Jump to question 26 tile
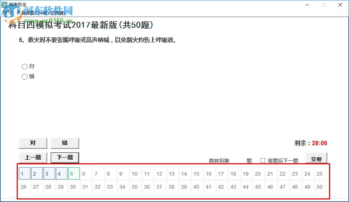Viewport: 349px width, 202px height. pyautogui.click(x=24, y=186)
